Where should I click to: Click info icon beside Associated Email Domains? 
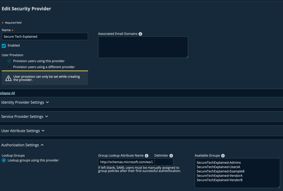[x=140, y=34]
